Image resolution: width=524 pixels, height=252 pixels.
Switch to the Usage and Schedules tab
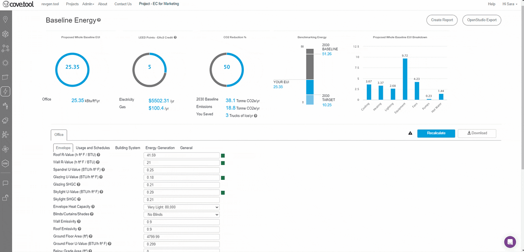93,148
